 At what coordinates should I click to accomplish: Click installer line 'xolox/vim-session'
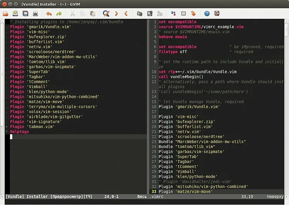coord(40,112)
